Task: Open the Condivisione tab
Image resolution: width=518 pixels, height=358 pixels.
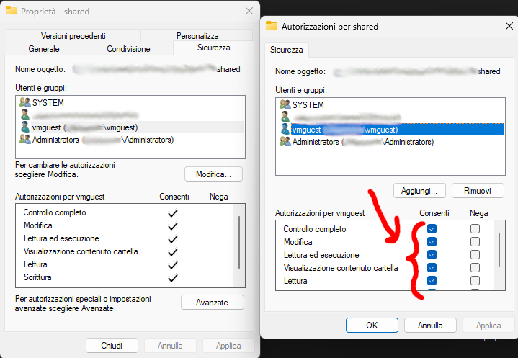Action: (128, 49)
